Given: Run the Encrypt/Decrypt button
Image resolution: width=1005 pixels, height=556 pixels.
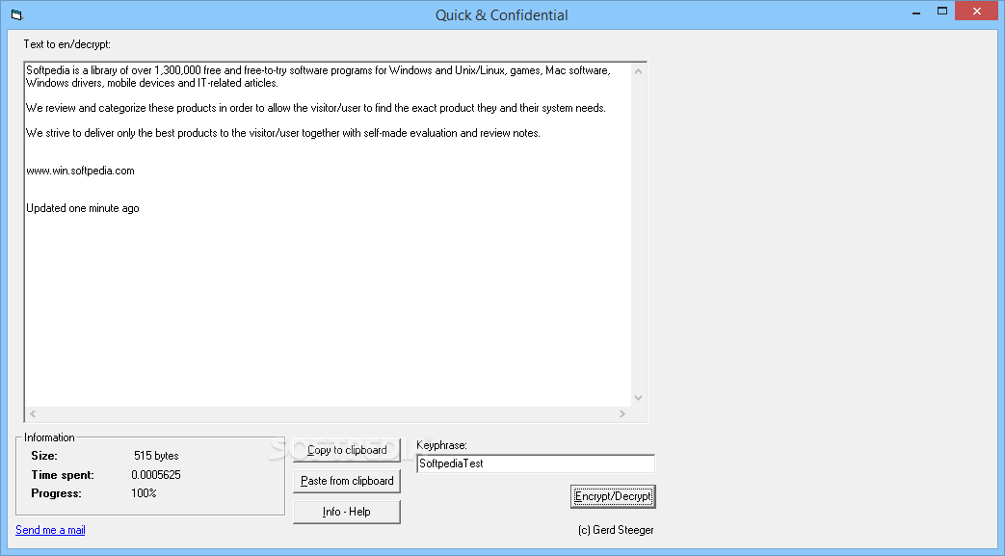Looking at the screenshot, I should coord(613,496).
